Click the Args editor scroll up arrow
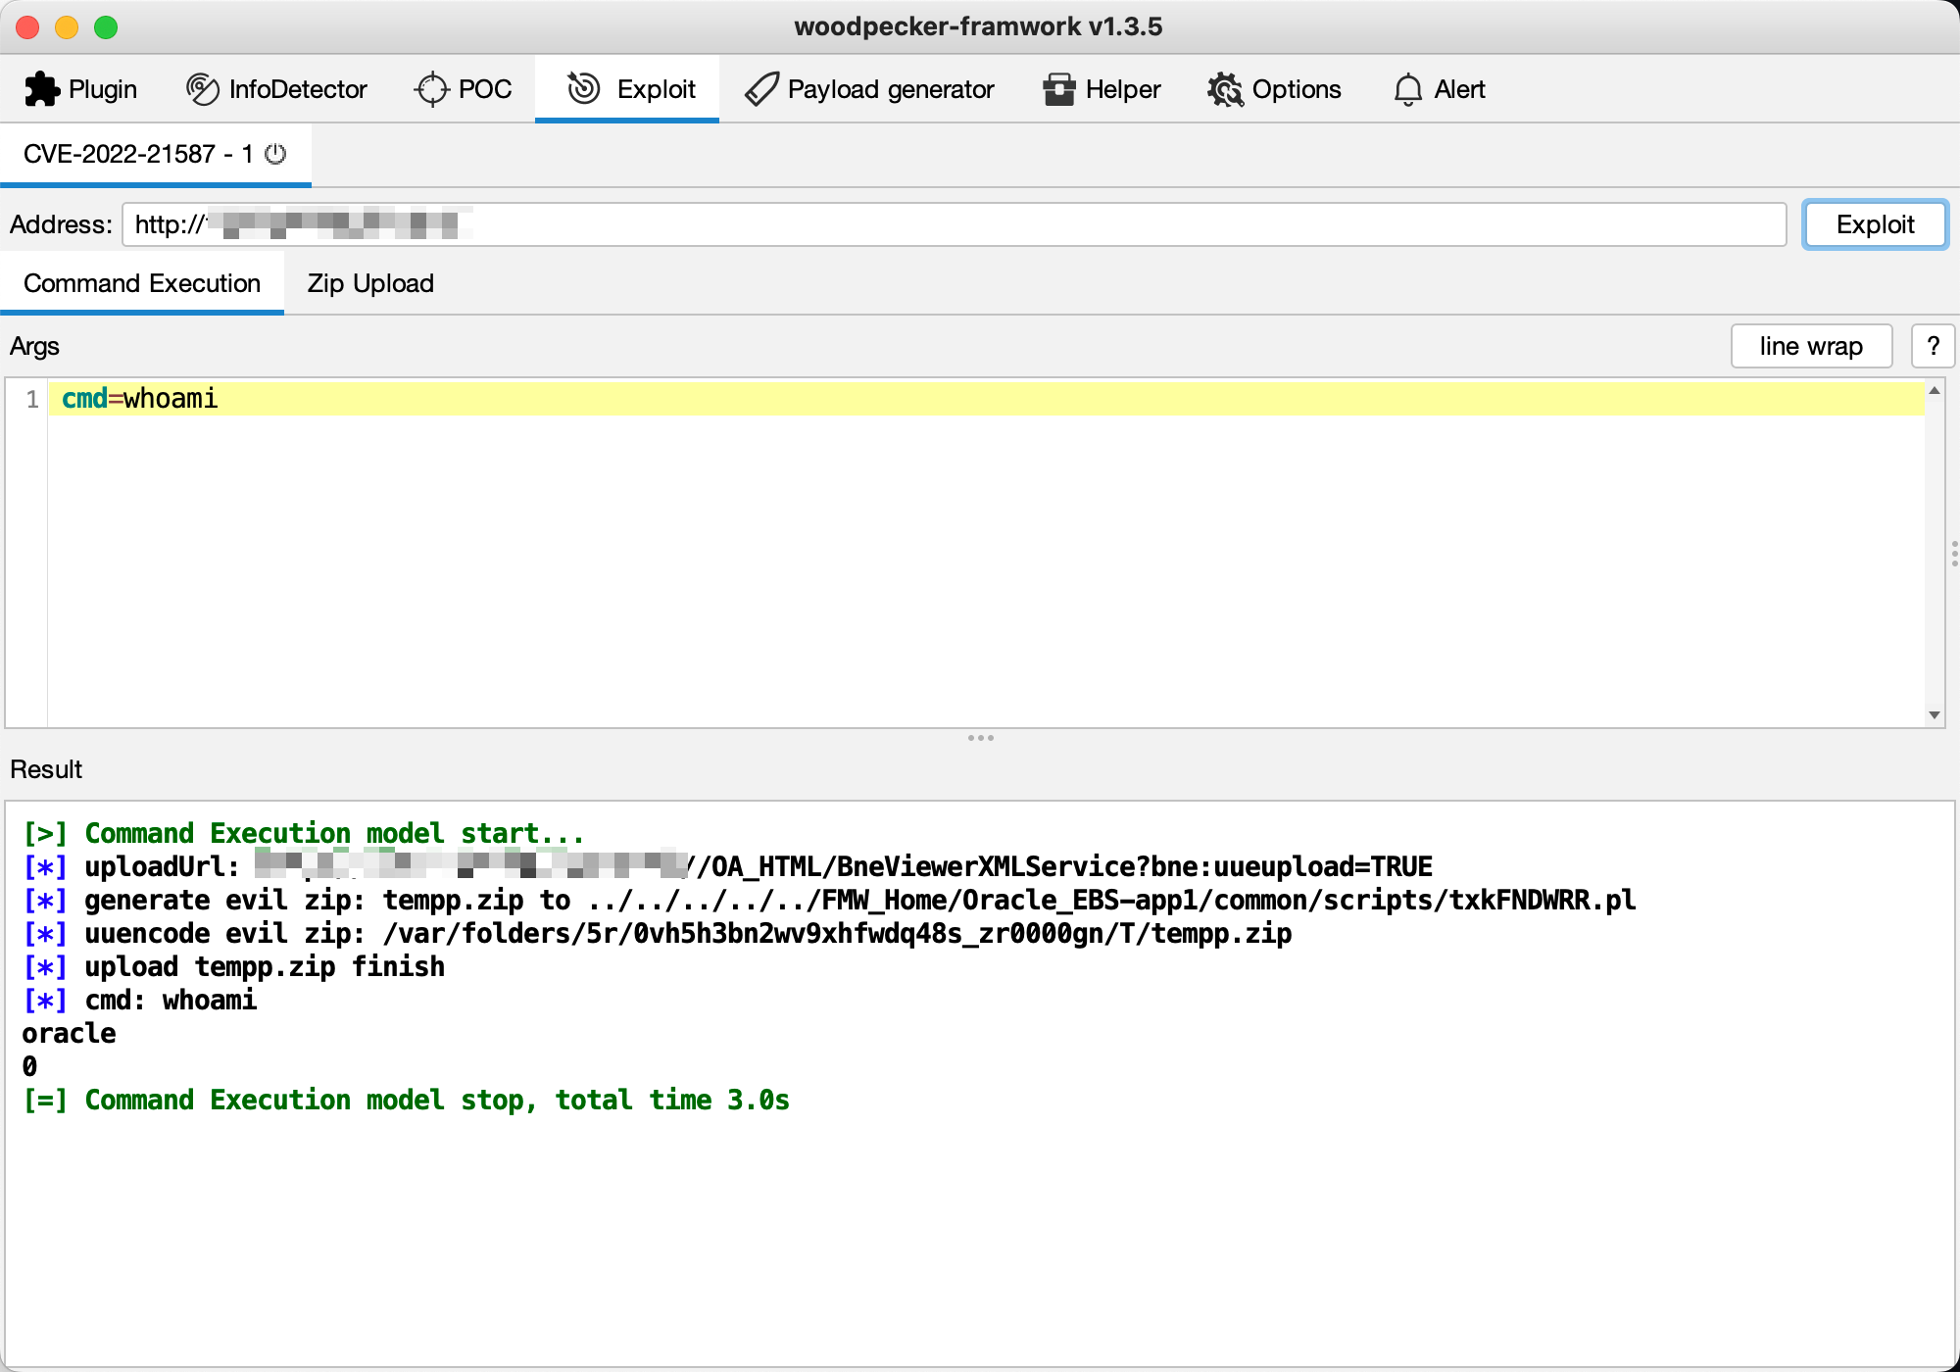Image resolution: width=1960 pixels, height=1372 pixels. point(1935,391)
